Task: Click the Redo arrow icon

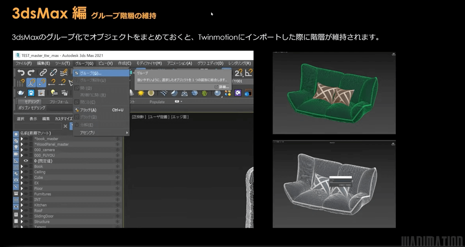Action: (x=31, y=72)
